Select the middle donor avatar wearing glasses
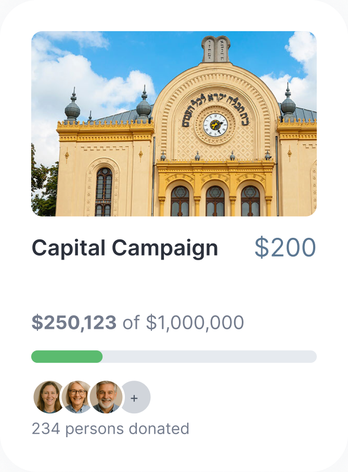Screen dimensions: 348x472 [77, 397]
